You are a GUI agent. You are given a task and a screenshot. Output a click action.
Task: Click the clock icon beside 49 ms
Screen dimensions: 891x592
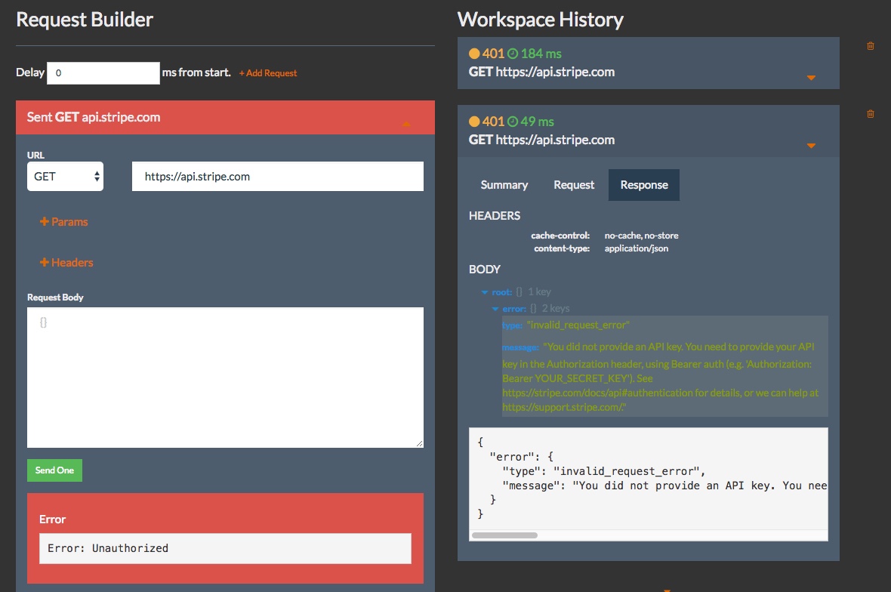[x=513, y=122]
